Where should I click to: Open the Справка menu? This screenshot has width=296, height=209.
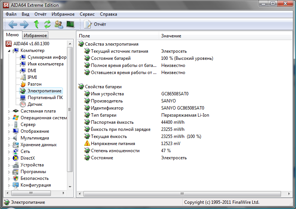(109, 14)
